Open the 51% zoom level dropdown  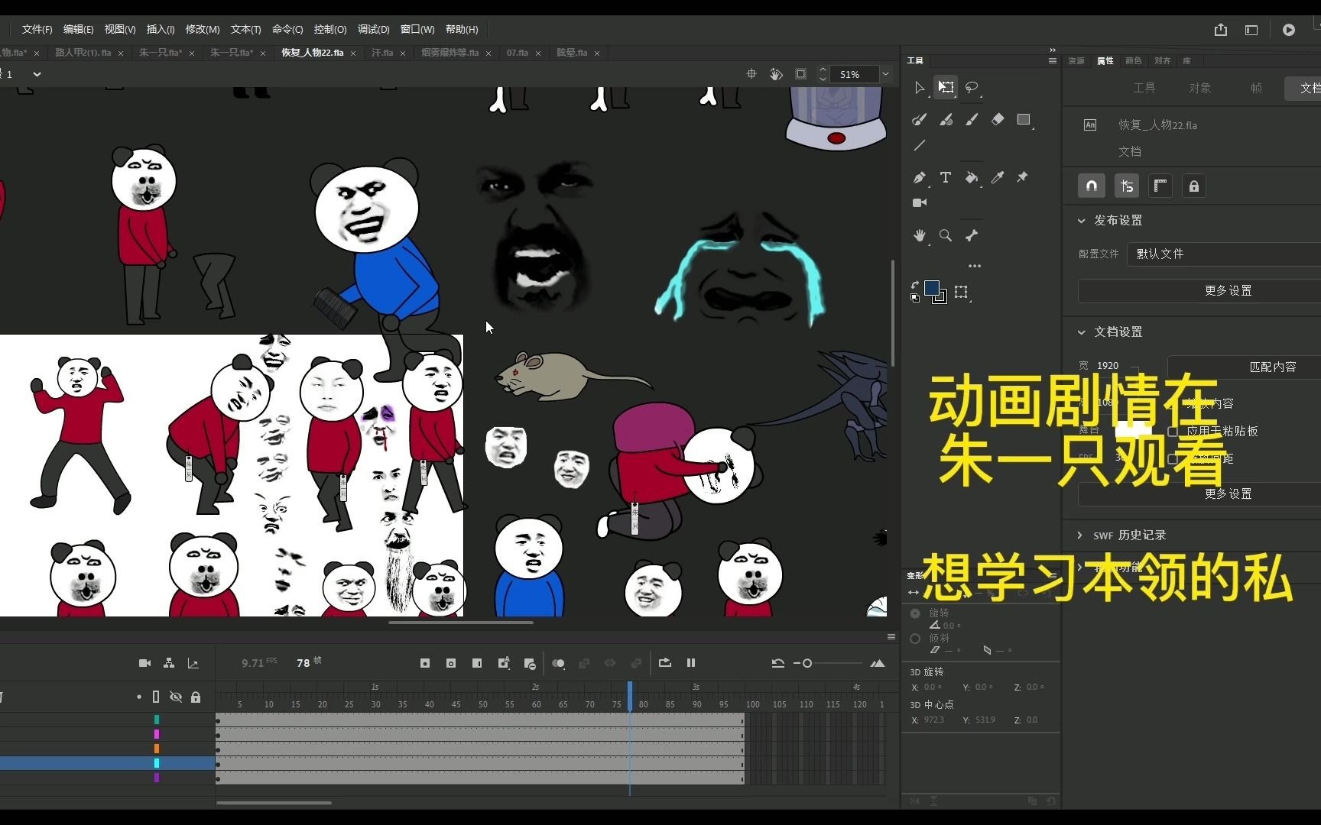tap(885, 74)
